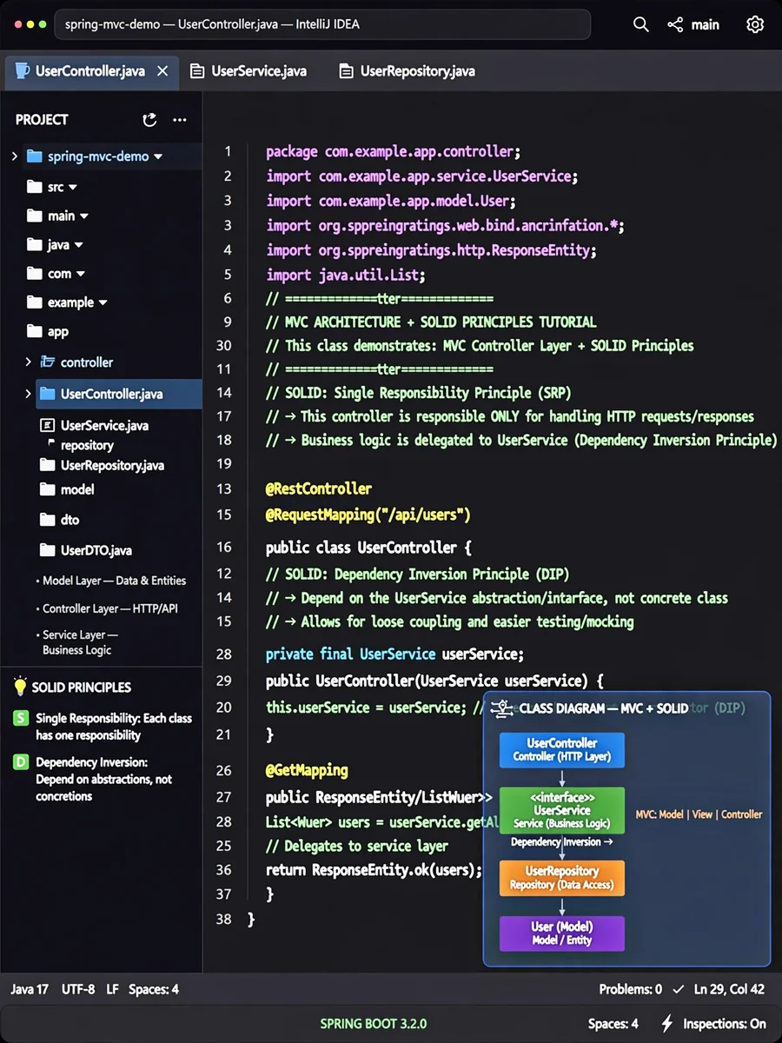Expand the chevron next to controller package
782x1043 pixels.
[28, 362]
